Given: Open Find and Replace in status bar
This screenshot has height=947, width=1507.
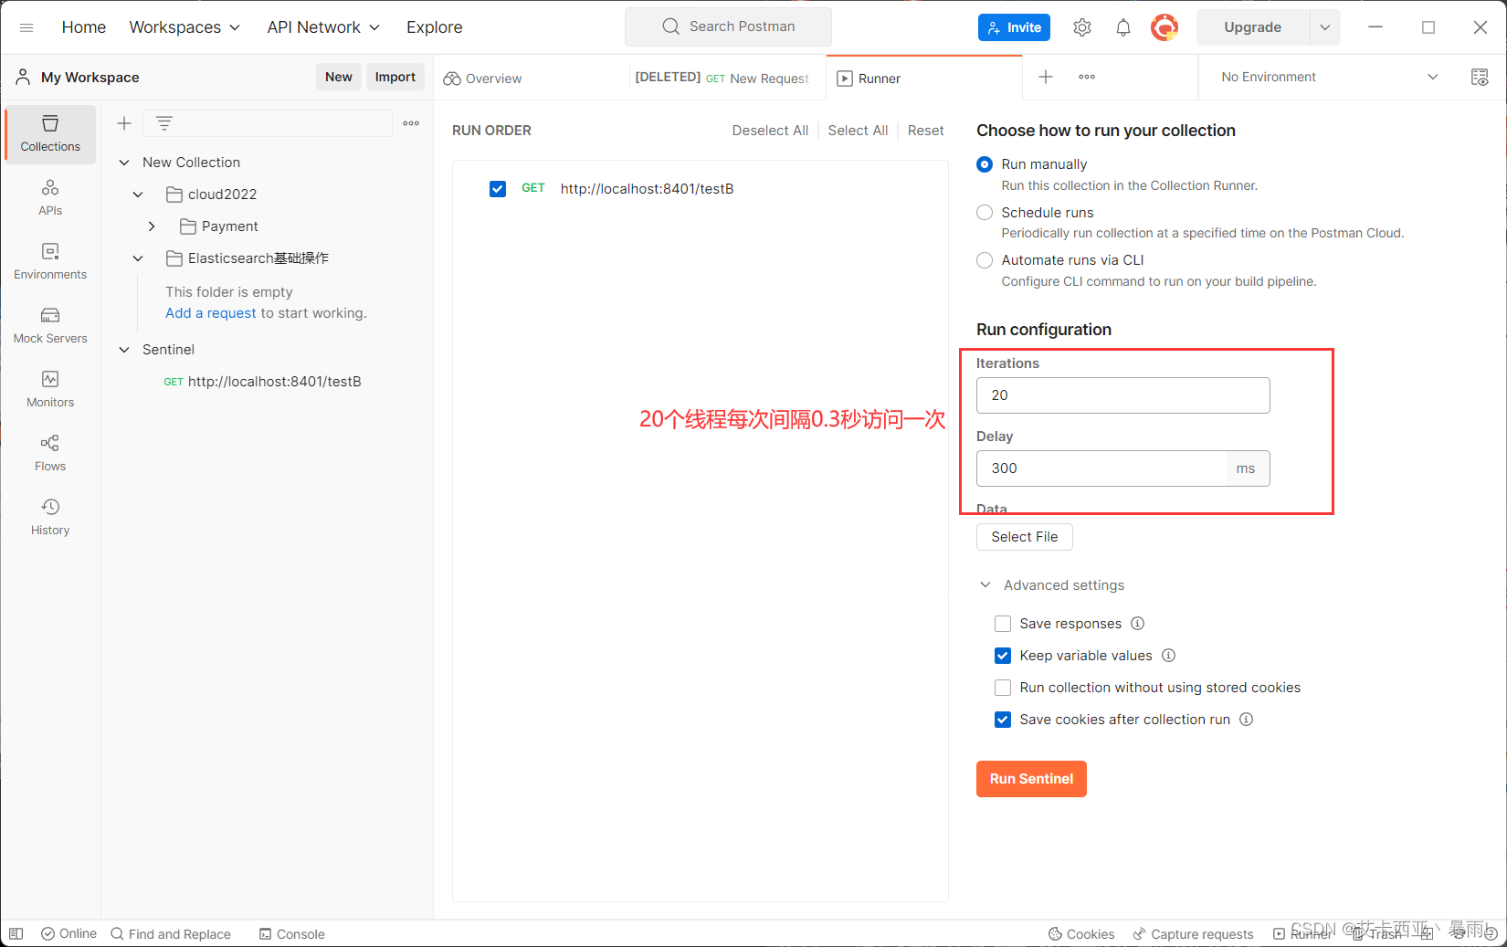Looking at the screenshot, I should pyautogui.click(x=171, y=933).
